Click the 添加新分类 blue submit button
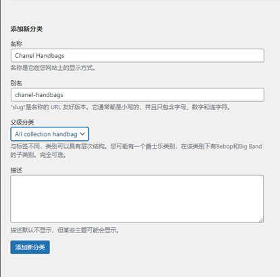 click(x=30, y=247)
